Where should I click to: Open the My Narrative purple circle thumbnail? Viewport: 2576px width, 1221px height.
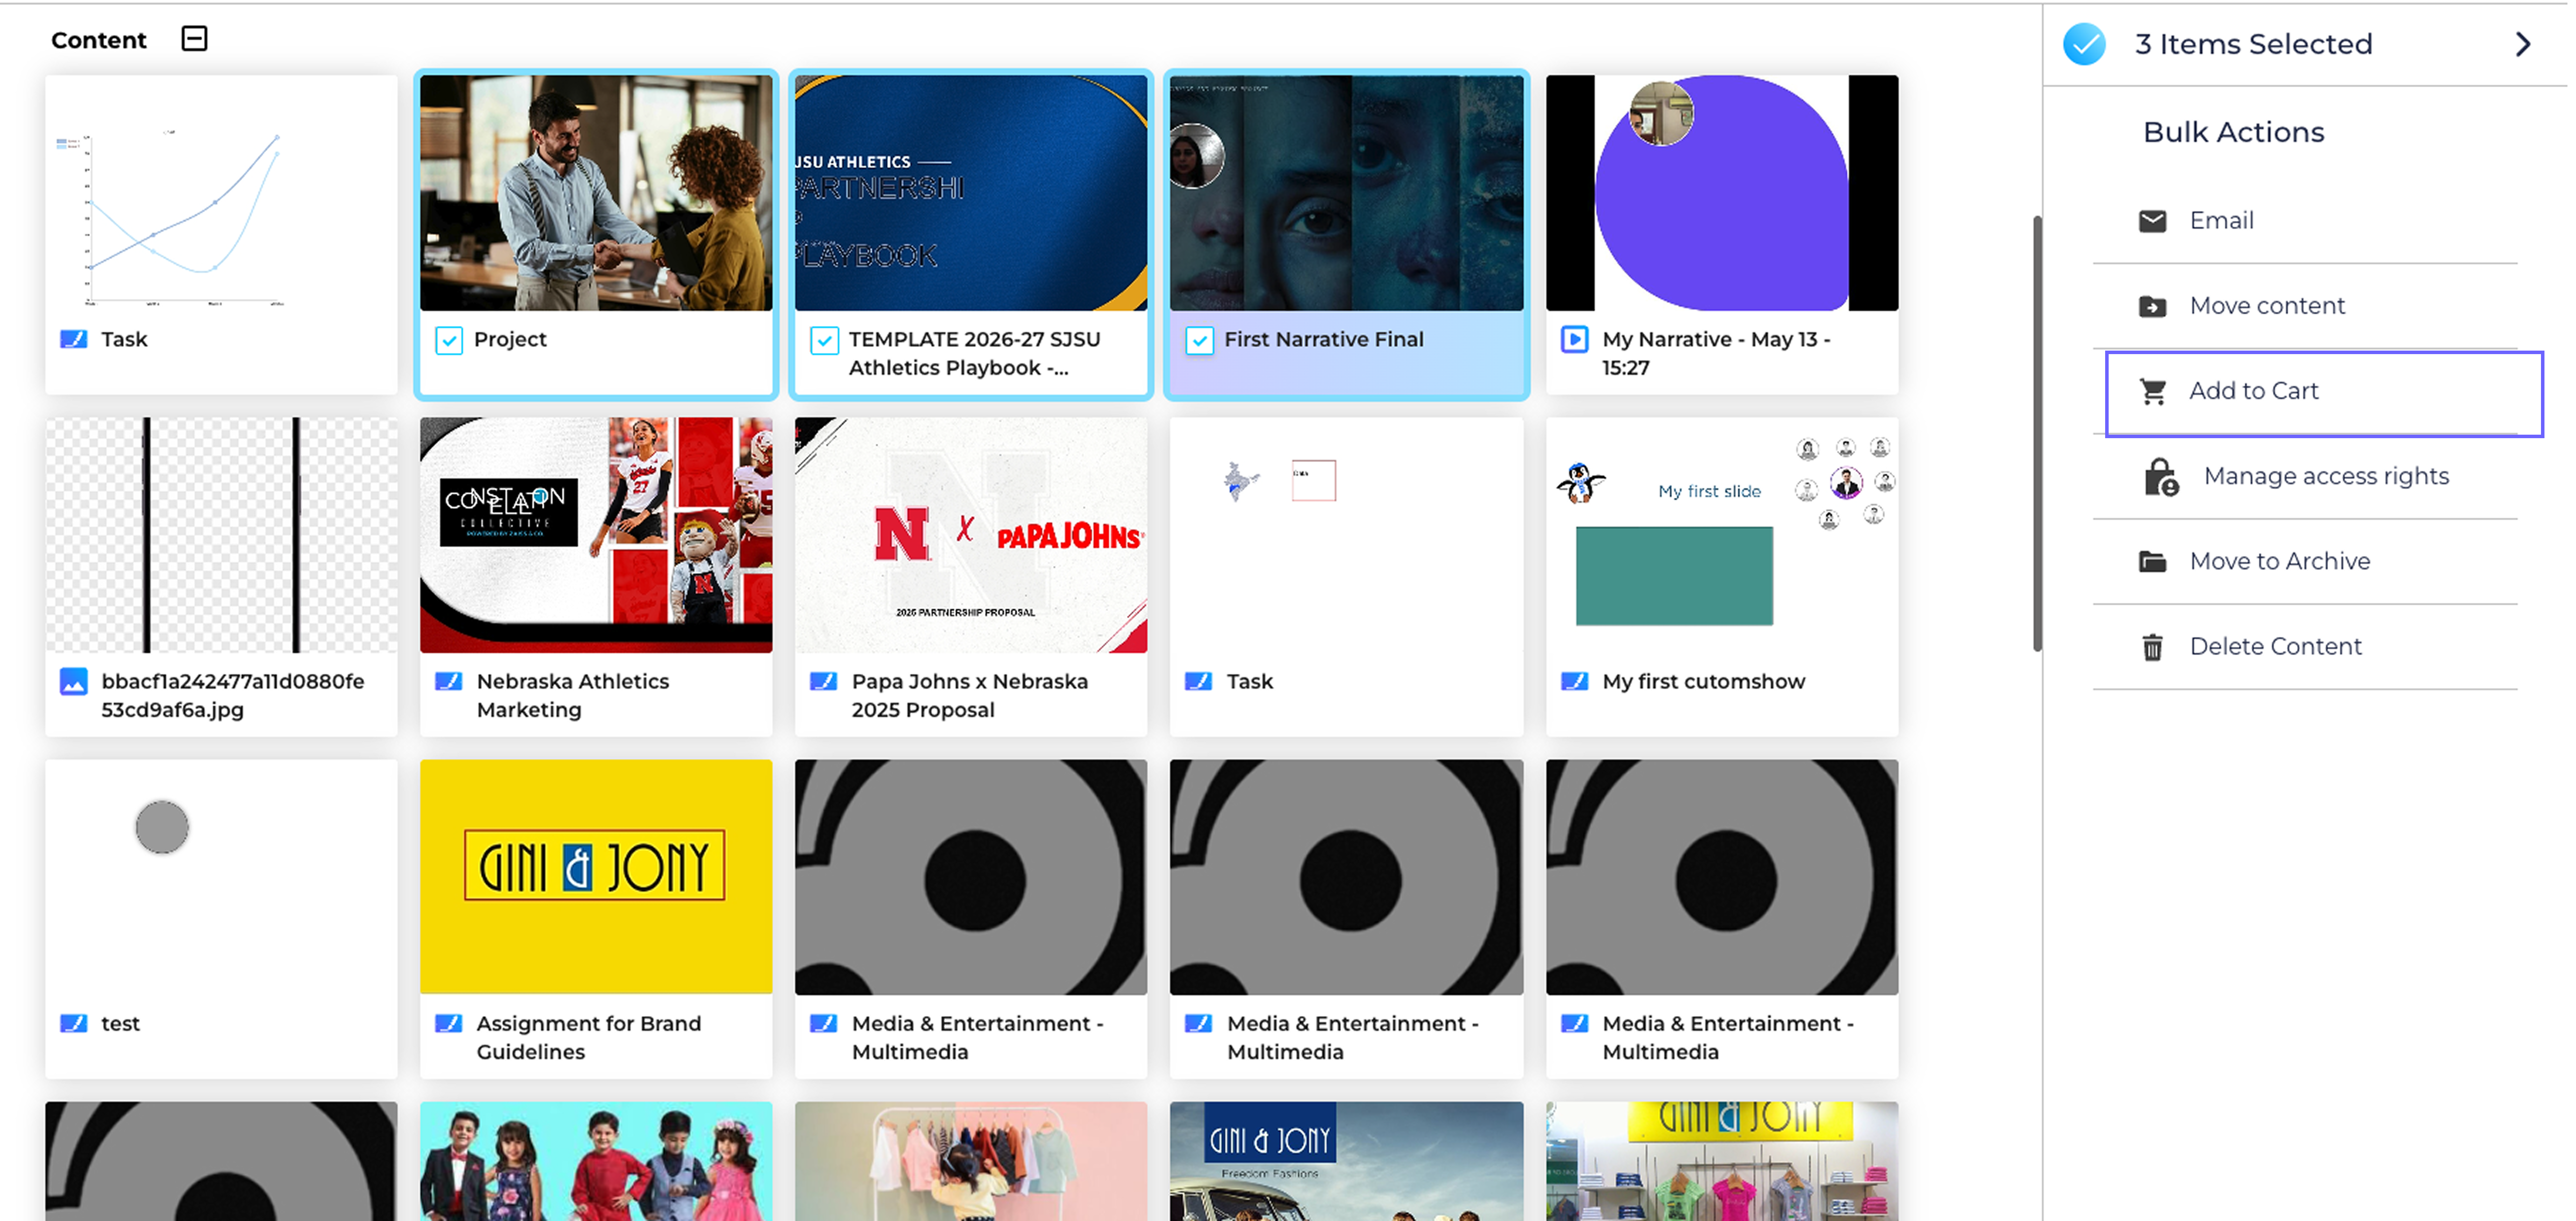[1722, 193]
